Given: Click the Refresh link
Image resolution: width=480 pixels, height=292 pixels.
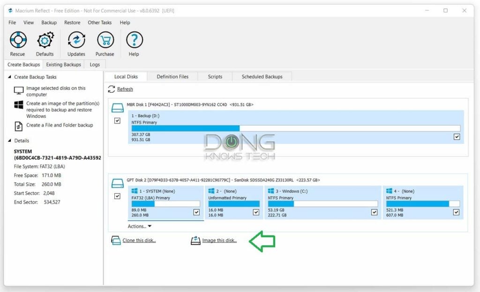Looking at the screenshot, I should pos(125,89).
